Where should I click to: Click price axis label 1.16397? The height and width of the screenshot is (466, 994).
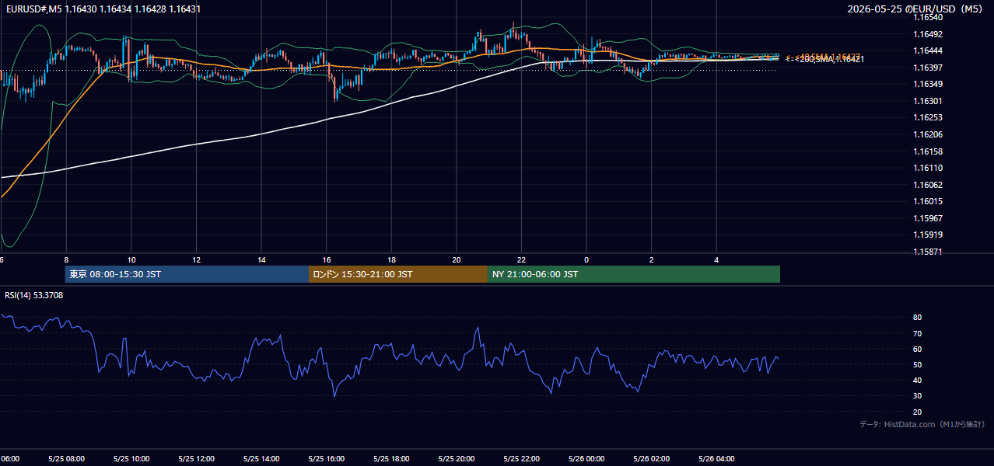[x=927, y=68]
